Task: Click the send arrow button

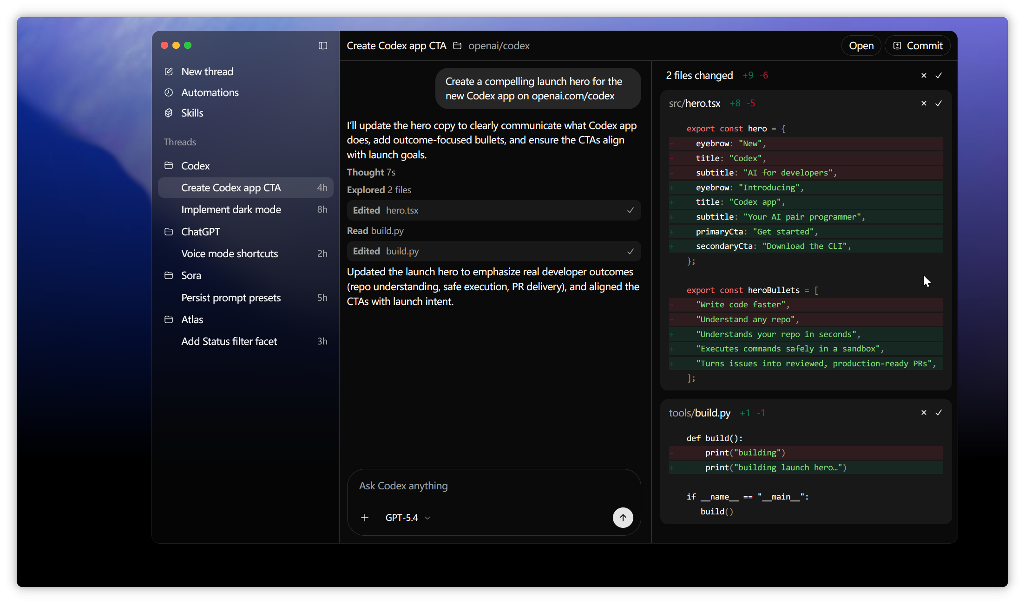Action: [623, 518]
